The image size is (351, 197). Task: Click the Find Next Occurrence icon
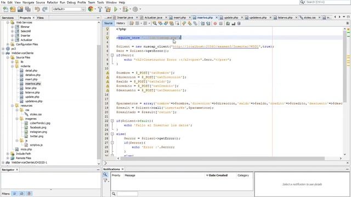(166, 23)
